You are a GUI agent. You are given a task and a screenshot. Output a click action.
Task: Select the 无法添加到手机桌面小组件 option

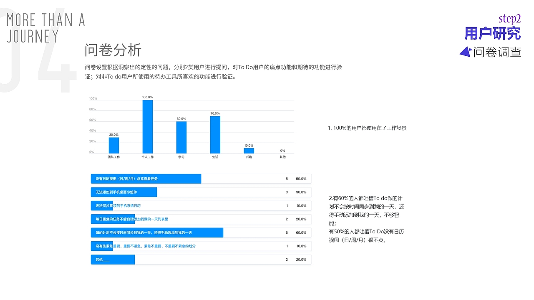click(x=123, y=192)
